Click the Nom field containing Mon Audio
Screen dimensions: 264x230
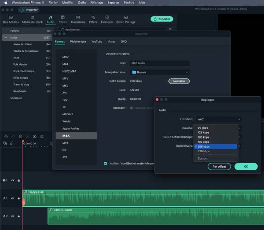click(160, 63)
